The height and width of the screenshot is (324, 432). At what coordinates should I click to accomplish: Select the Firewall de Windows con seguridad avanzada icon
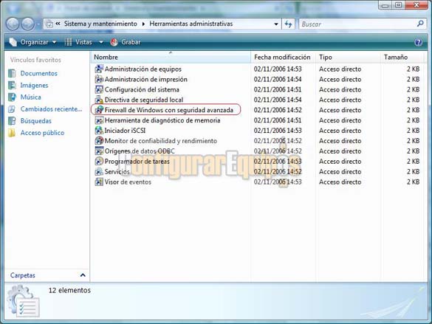99,110
